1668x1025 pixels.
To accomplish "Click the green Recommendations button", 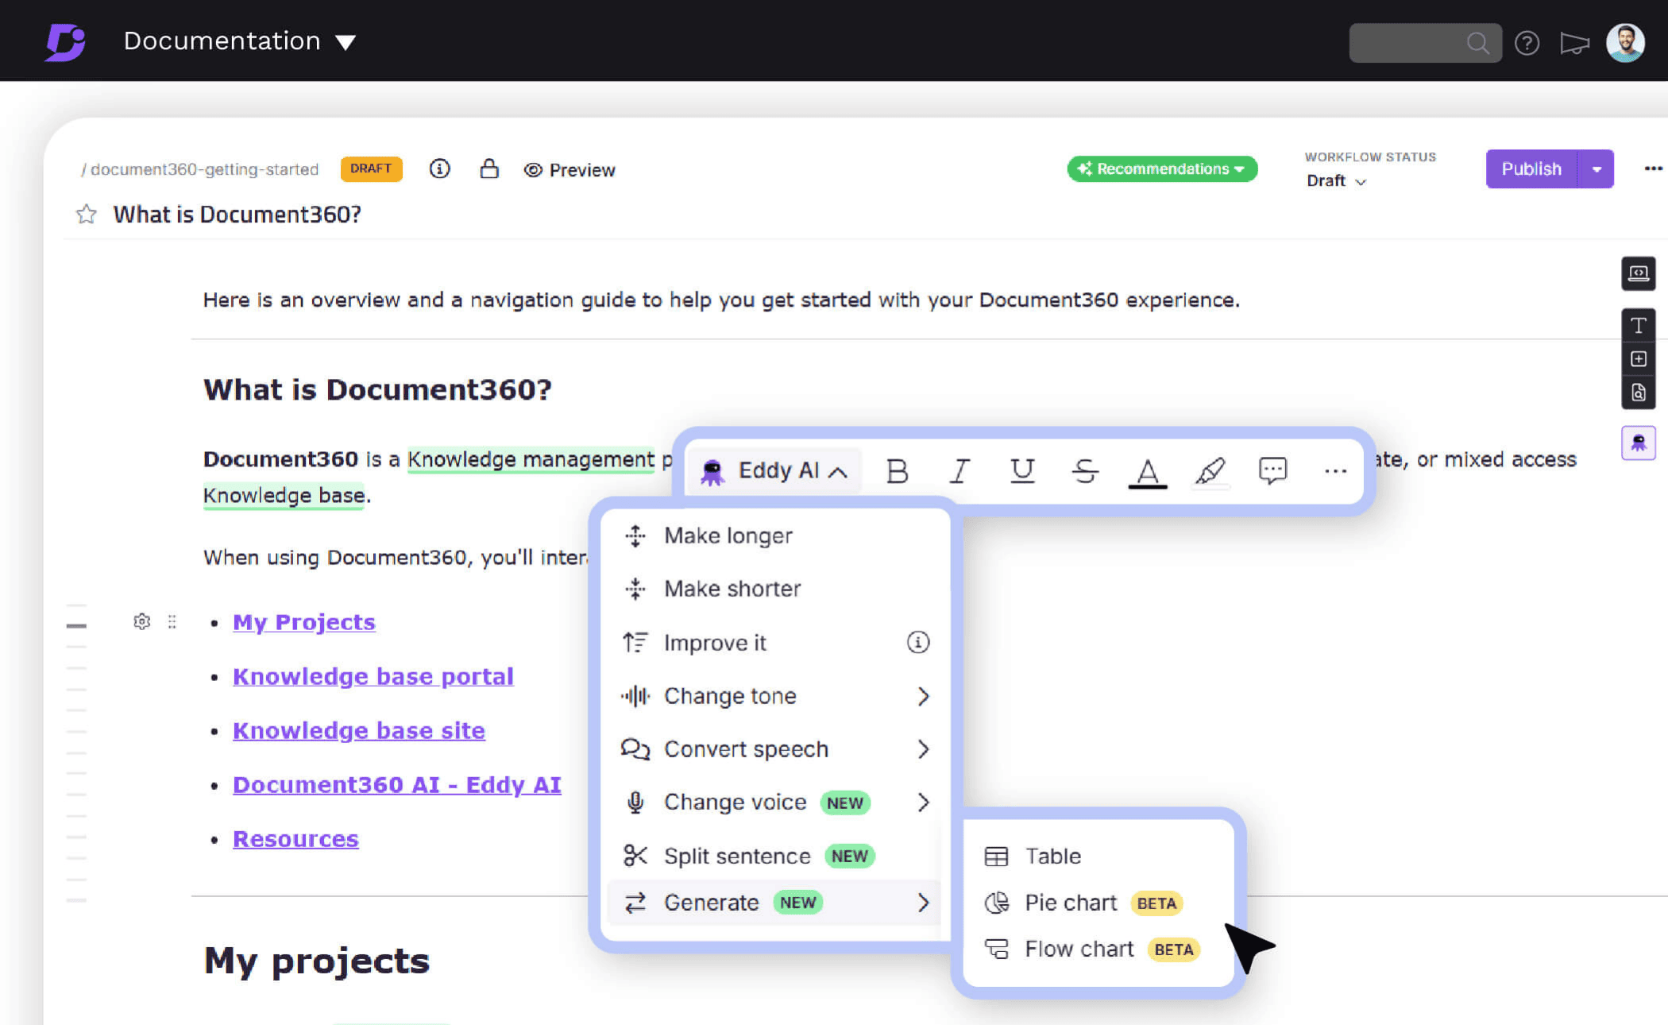I will 1161,168.
